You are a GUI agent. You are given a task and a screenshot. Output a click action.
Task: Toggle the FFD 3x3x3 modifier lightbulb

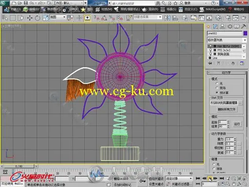point(211,50)
